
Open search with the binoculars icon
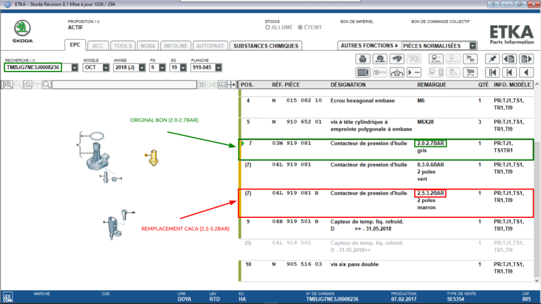[x=397, y=59]
